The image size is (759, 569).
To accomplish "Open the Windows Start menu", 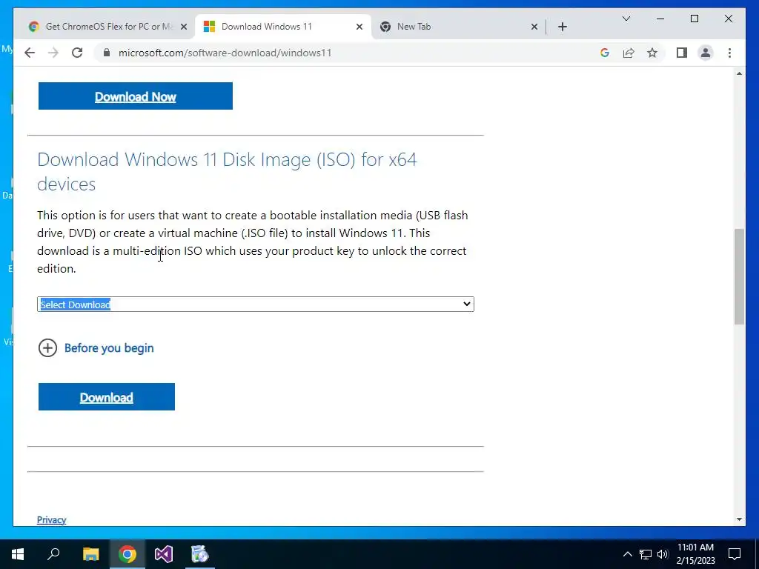I will click(18, 554).
